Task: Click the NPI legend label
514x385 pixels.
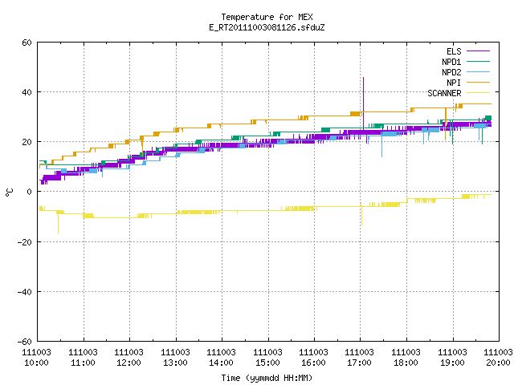Action: 454,83
